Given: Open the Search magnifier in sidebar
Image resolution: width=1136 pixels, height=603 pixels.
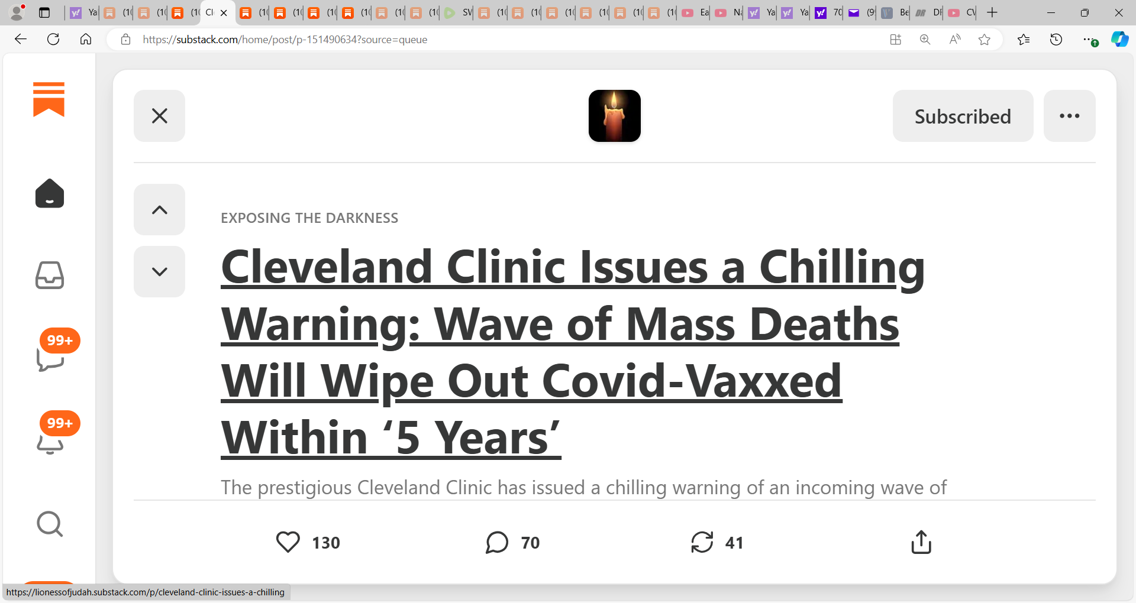Looking at the screenshot, I should click(50, 524).
